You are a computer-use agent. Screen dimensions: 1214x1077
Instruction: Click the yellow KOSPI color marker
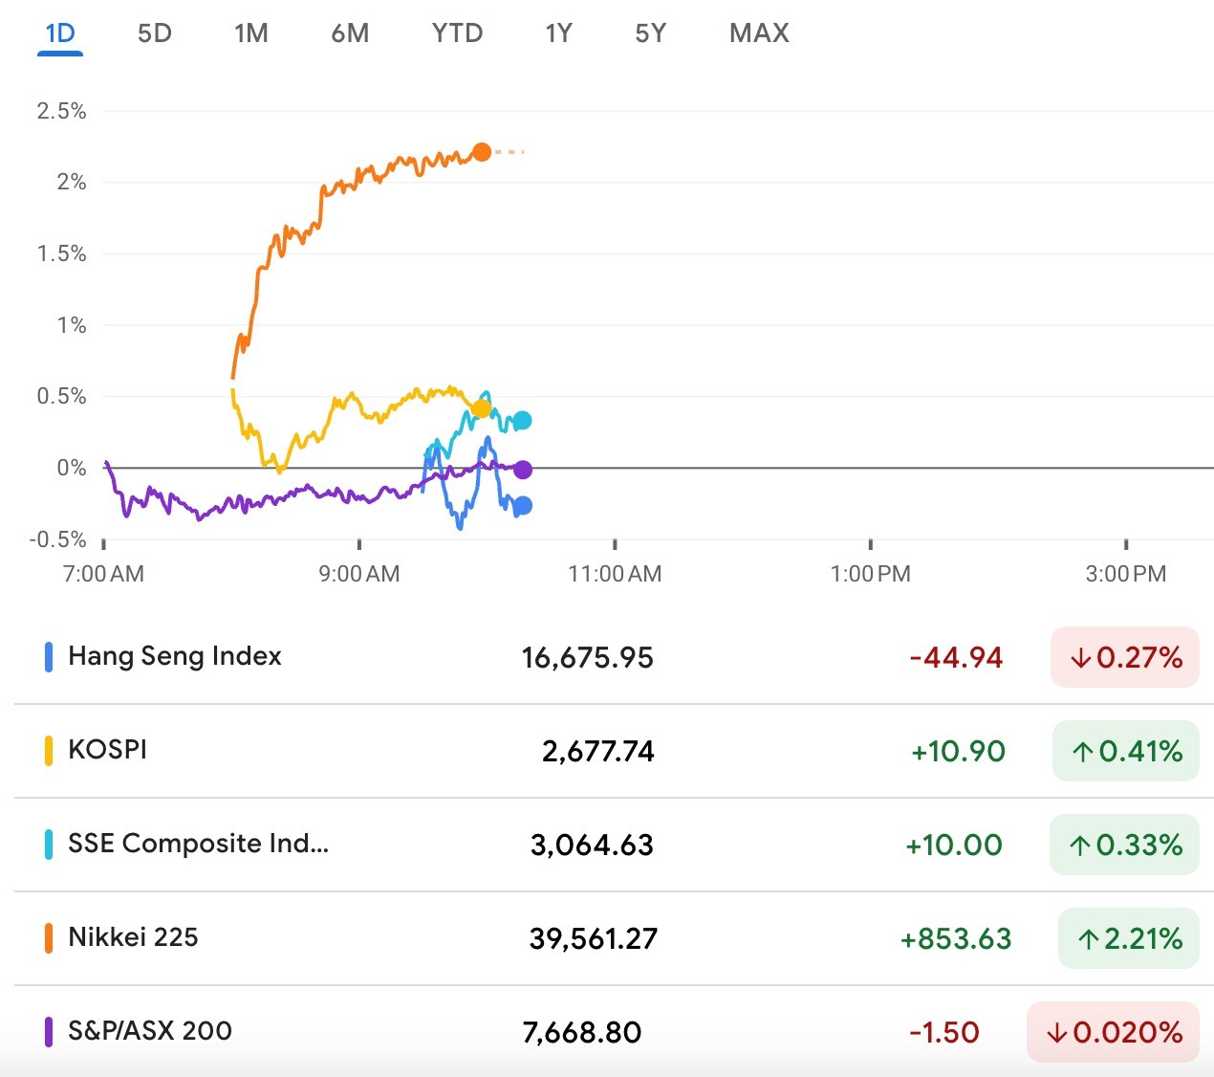[x=49, y=751]
